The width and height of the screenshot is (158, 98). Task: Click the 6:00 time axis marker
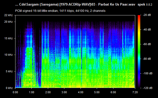(113, 92)
